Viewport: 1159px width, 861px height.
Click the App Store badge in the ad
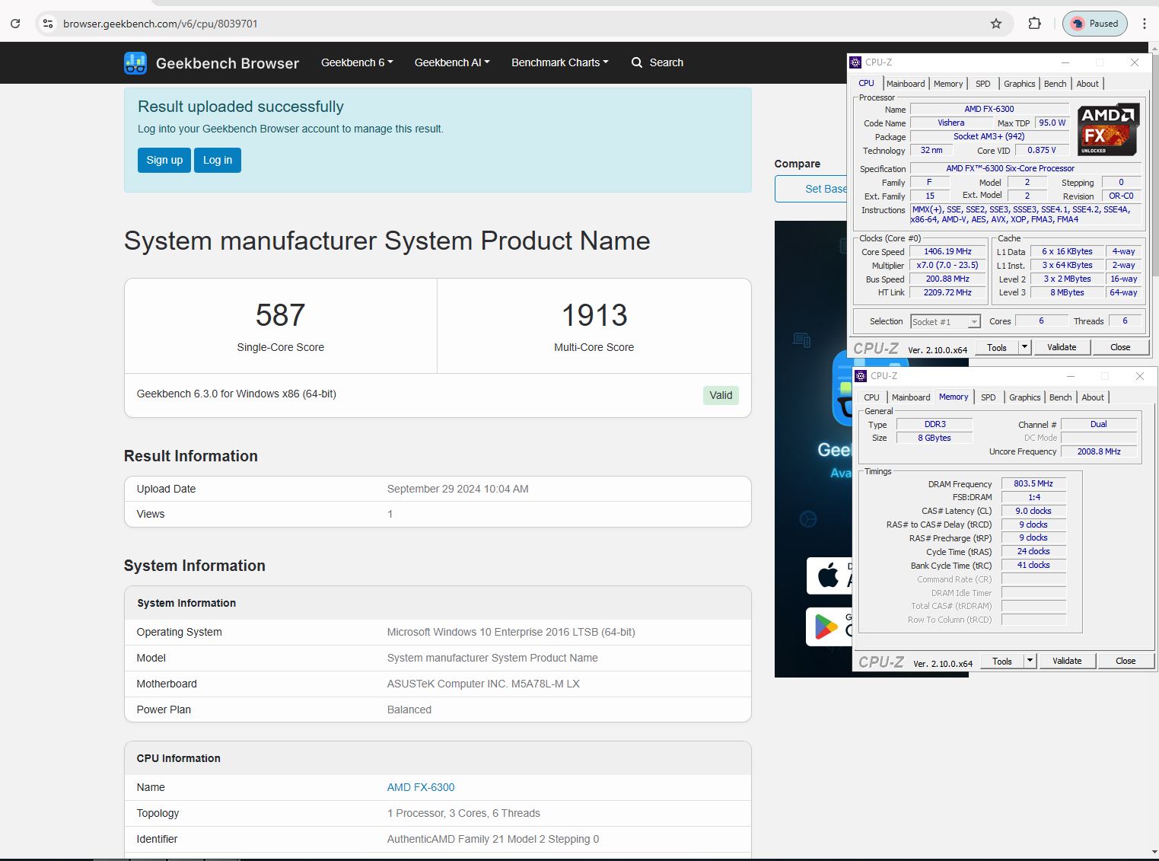(829, 576)
